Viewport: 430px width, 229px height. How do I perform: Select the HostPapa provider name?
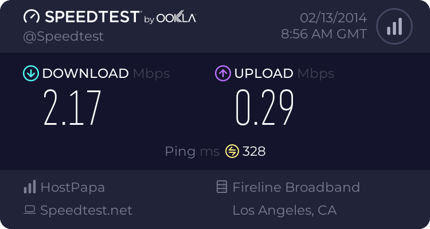(73, 187)
